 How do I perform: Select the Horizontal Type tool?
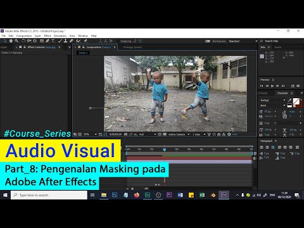(x=53, y=41)
